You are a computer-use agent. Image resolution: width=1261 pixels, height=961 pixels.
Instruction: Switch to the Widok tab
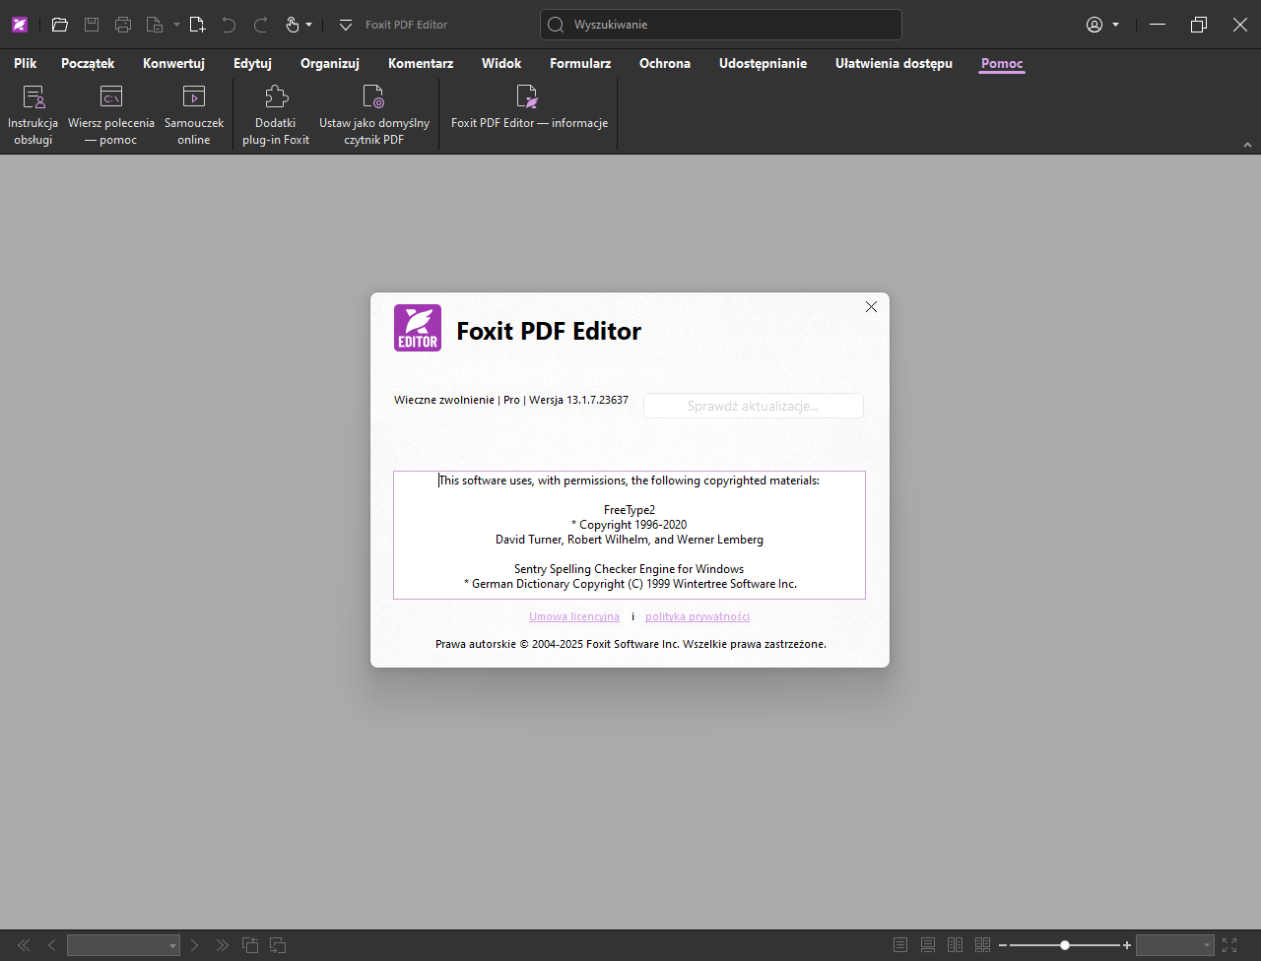[501, 63]
